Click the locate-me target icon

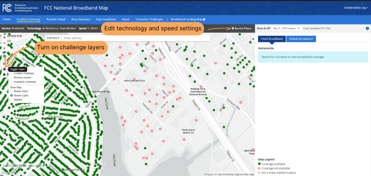click(4, 56)
